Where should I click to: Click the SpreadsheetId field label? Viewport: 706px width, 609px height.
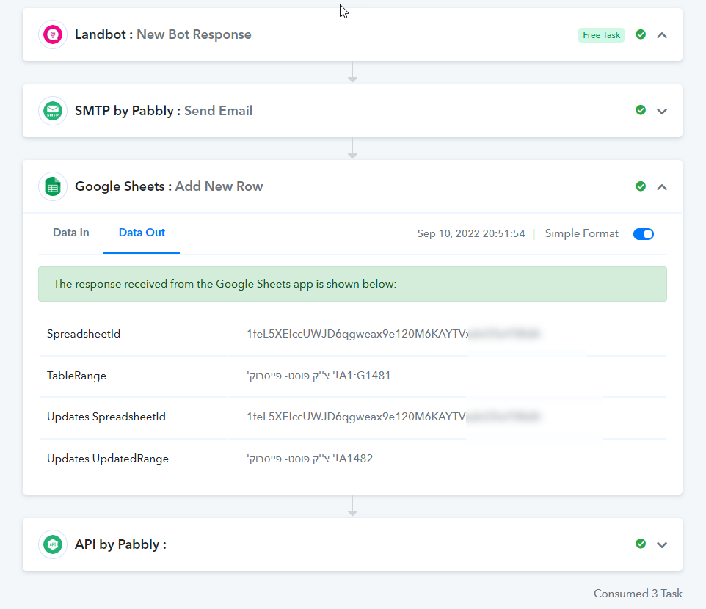coord(84,334)
